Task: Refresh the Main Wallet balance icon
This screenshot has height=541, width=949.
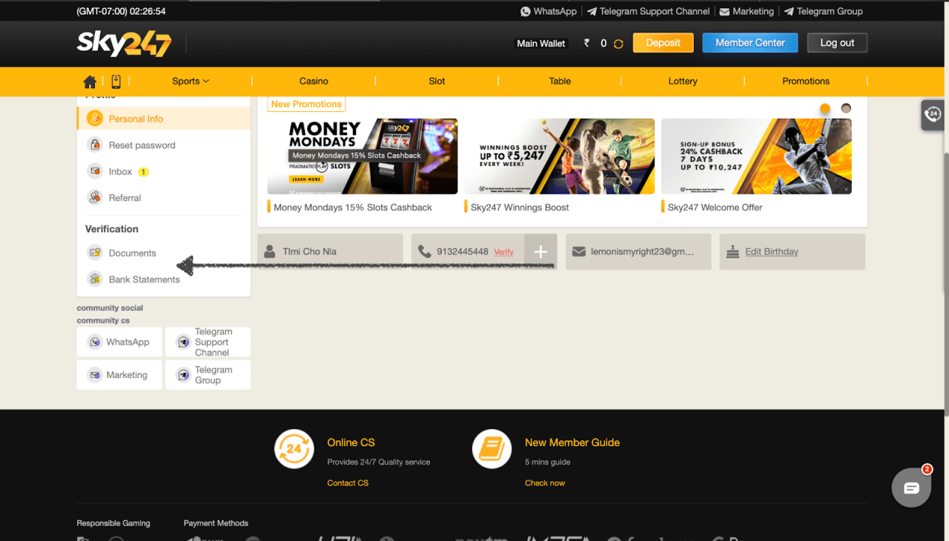Action: 618,44
